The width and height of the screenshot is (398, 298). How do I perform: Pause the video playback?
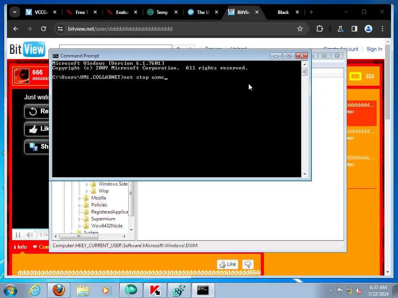pos(18,235)
